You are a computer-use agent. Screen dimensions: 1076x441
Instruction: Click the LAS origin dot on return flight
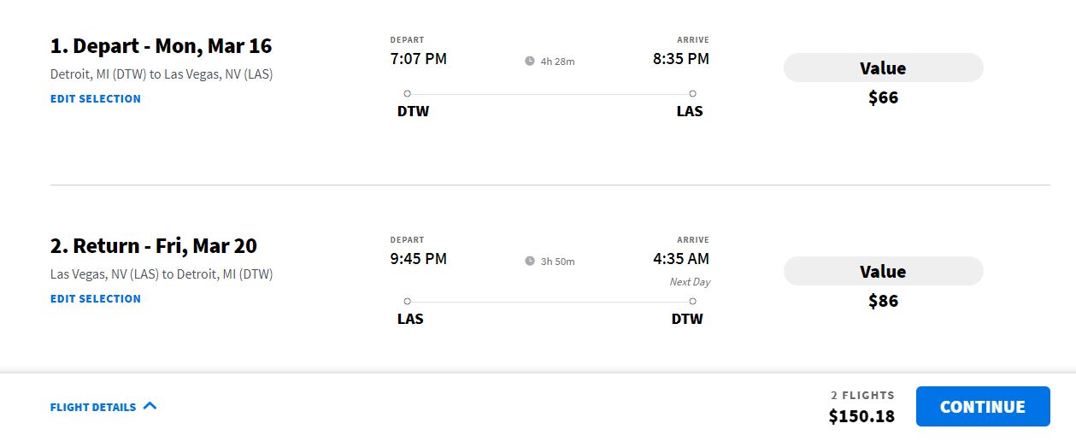(x=407, y=301)
